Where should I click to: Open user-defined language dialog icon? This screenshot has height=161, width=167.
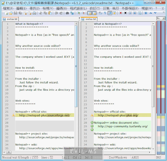(x=115, y=13)
